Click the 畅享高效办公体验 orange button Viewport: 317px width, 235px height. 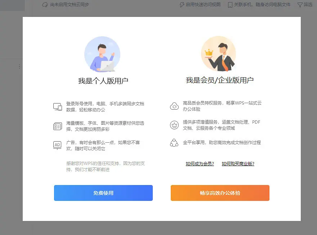click(x=220, y=193)
